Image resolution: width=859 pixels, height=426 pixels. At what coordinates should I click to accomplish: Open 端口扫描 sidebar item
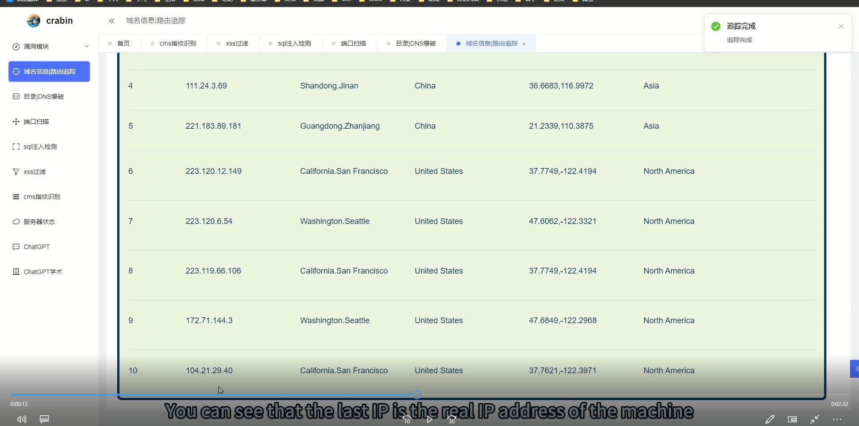(49, 122)
